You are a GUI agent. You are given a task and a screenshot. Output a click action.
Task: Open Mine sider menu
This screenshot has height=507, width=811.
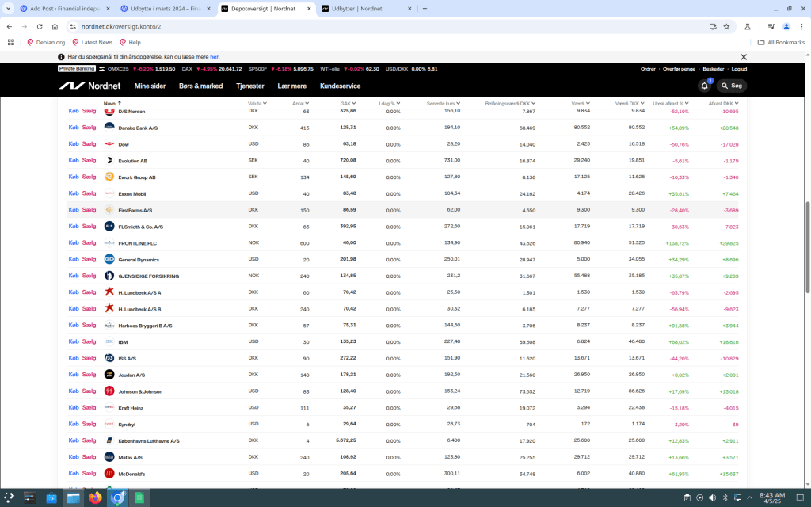(x=150, y=86)
